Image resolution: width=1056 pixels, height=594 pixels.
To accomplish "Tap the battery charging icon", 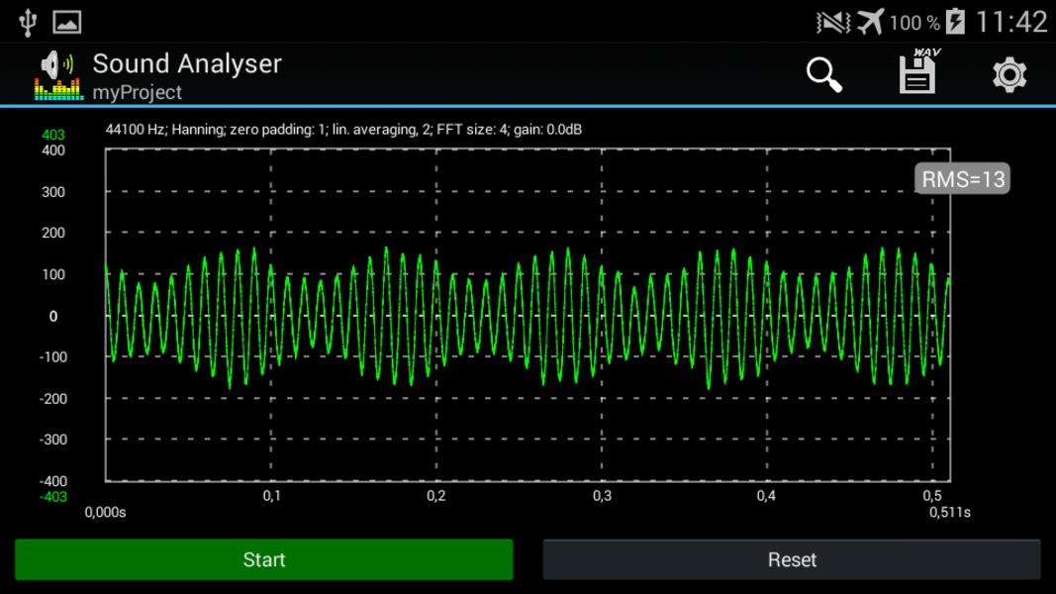I will pyautogui.click(x=955, y=22).
